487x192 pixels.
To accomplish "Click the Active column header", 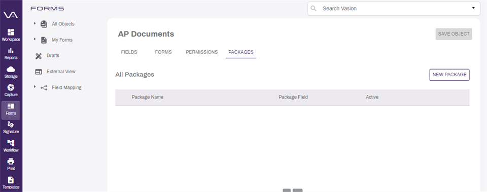I will click(372, 97).
